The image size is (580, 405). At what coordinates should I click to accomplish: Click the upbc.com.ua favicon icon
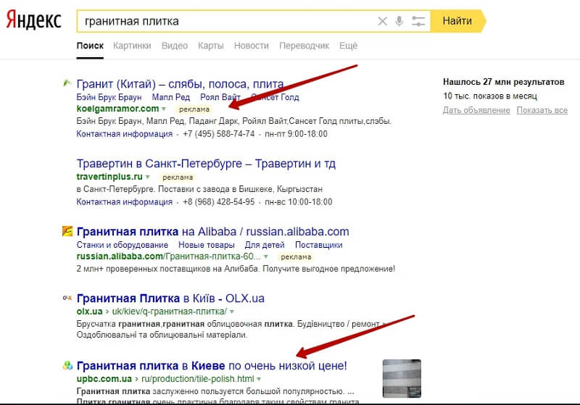point(67,365)
